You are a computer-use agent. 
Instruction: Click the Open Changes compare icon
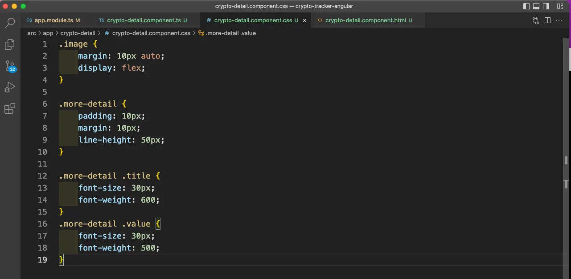click(x=536, y=20)
